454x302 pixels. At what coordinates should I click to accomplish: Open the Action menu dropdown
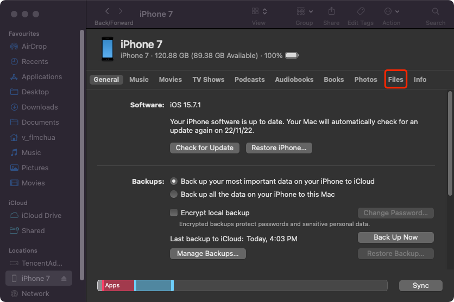(x=391, y=11)
